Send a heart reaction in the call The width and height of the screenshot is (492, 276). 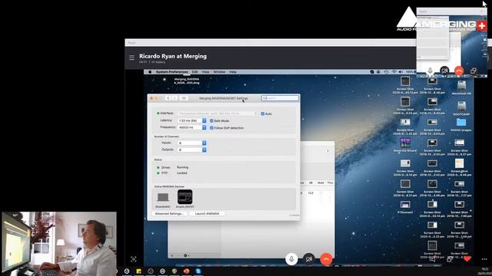[x=467, y=259]
